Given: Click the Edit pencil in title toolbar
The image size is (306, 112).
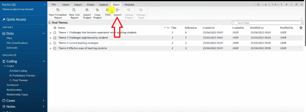Looking at the screenshot, I should click(x=269, y=4).
